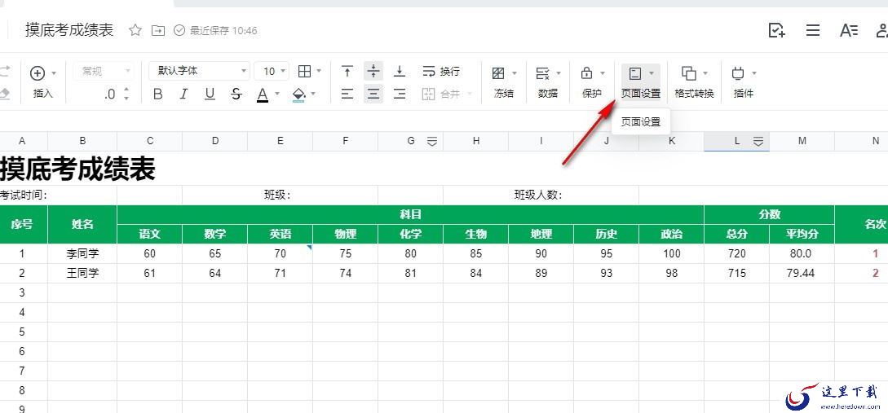Select the 王同学 name cell
This screenshot has height=413, width=888.
point(82,273)
